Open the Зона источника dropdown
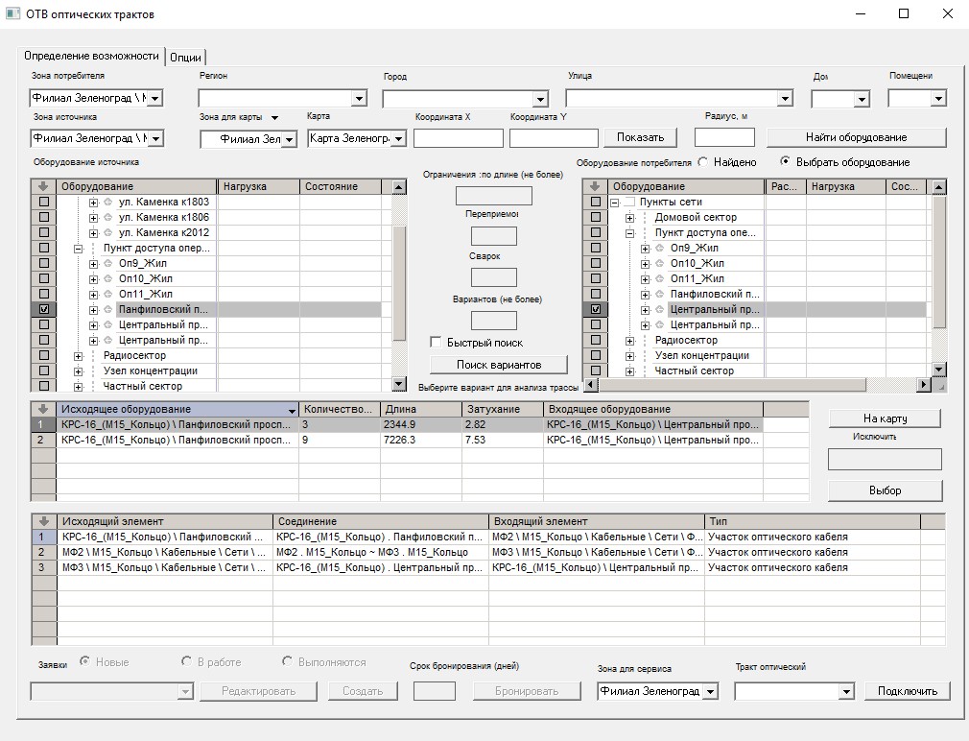 [x=155, y=138]
